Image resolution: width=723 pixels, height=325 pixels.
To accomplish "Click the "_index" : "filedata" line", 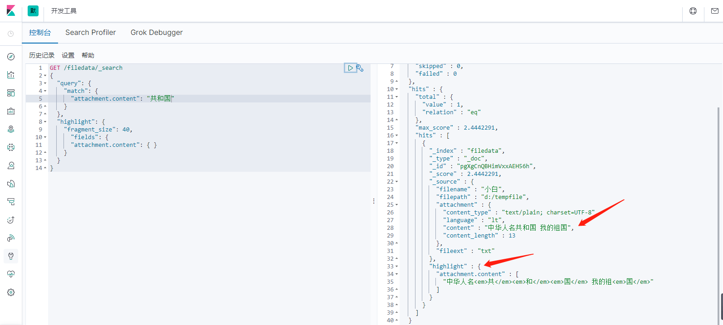I will click(x=467, y=151).
